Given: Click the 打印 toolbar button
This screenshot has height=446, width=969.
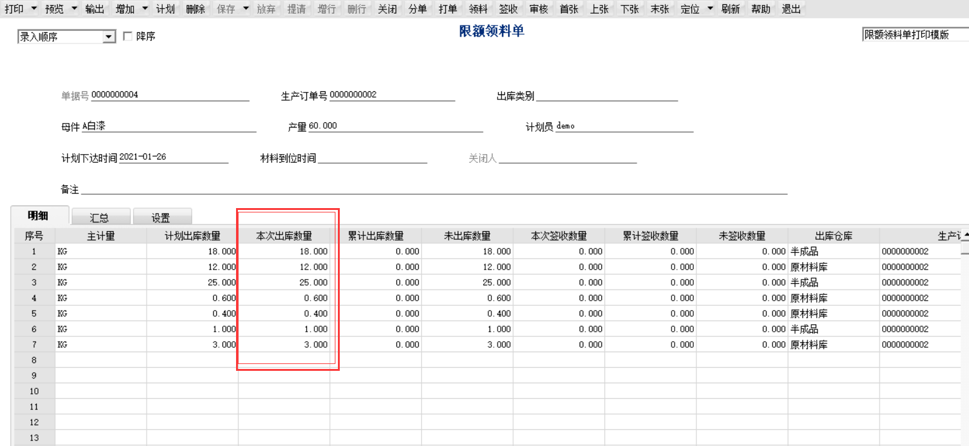Looking at the screenshot, I should (14, 9).
